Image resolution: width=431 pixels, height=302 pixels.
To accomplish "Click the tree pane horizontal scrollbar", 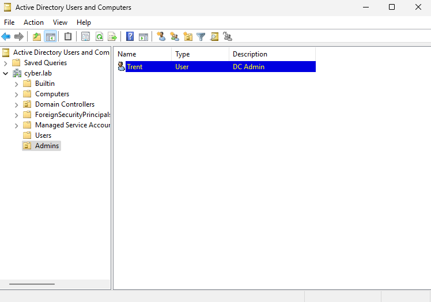I will (x=32, y=284).
